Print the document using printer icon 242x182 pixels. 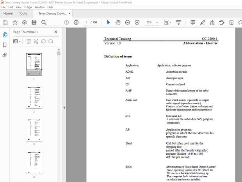(x=34, y=23)
